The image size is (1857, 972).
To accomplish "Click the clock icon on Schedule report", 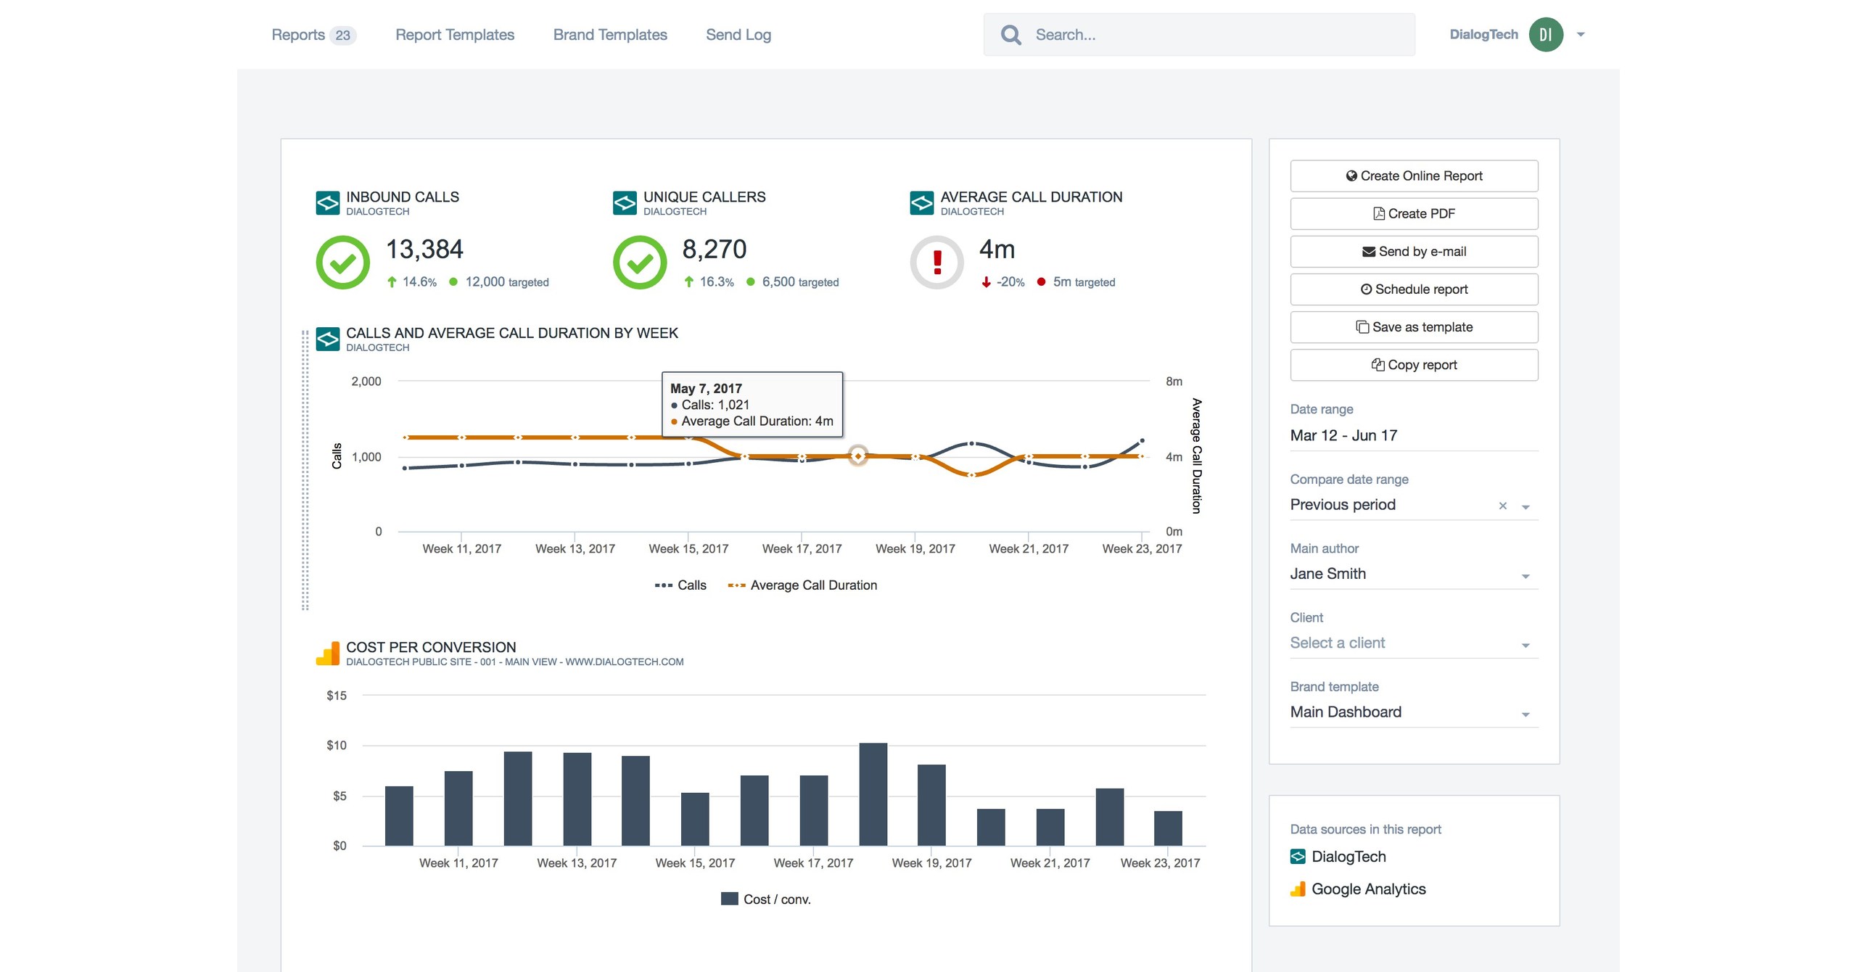I will (1366, 289).
